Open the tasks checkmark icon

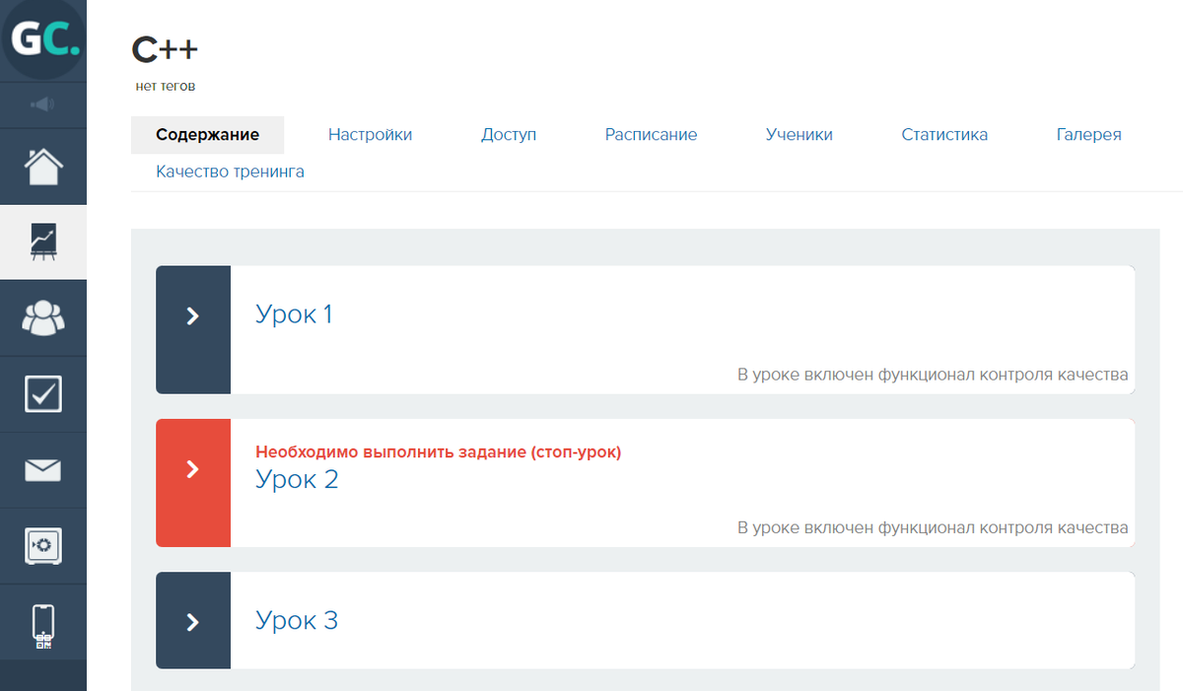coord(43,393)
